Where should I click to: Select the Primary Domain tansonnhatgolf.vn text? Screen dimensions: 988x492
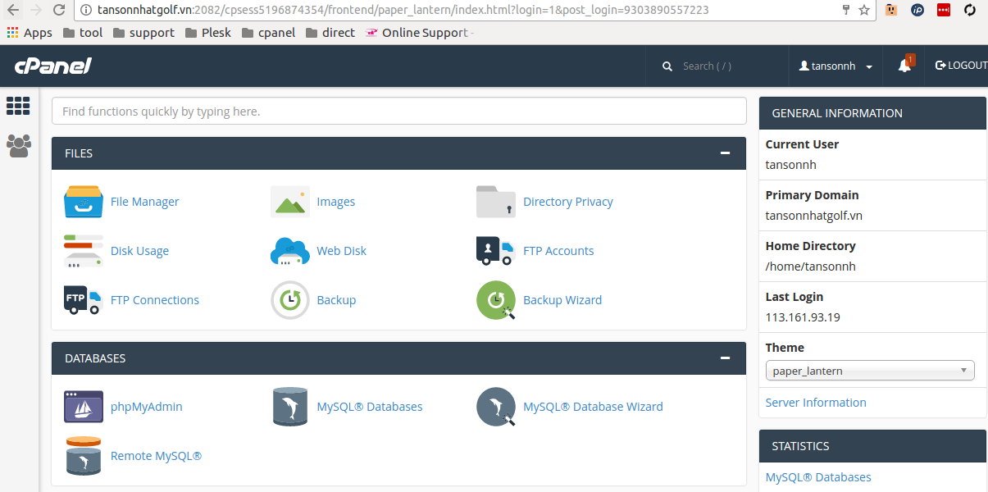pos(814,216)
